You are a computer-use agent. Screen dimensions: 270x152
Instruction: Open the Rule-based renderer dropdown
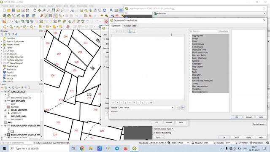(x=210, y=14)
